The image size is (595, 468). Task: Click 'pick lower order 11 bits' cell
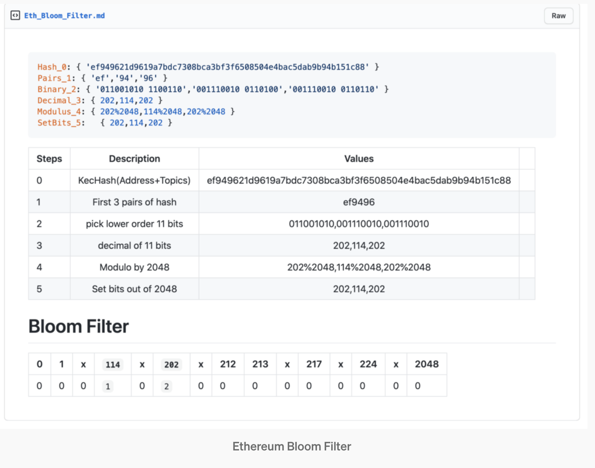(x=134, y=224)
